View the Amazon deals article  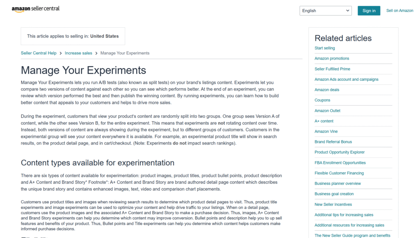pyautogui.click(x=327, y=90)
